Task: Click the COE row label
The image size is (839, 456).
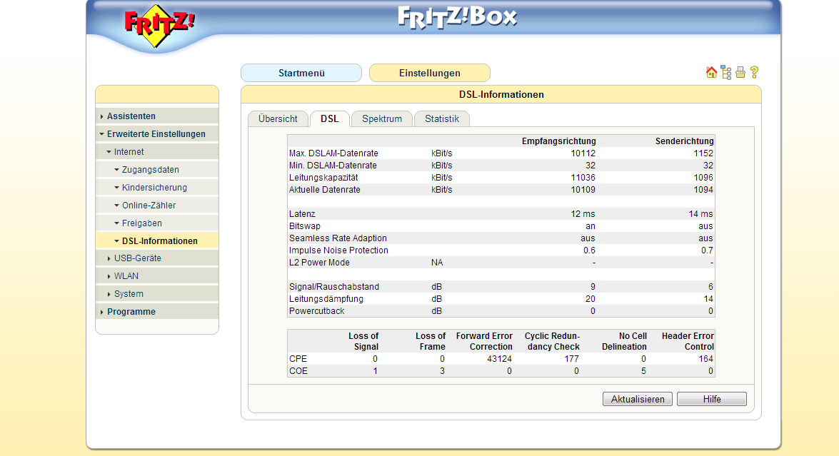Action: [x=298, y=371]
